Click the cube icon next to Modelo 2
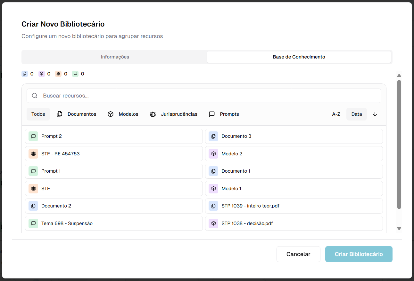Screen dimensions: 414x281 pyautogui.click(x=213, y=154)
